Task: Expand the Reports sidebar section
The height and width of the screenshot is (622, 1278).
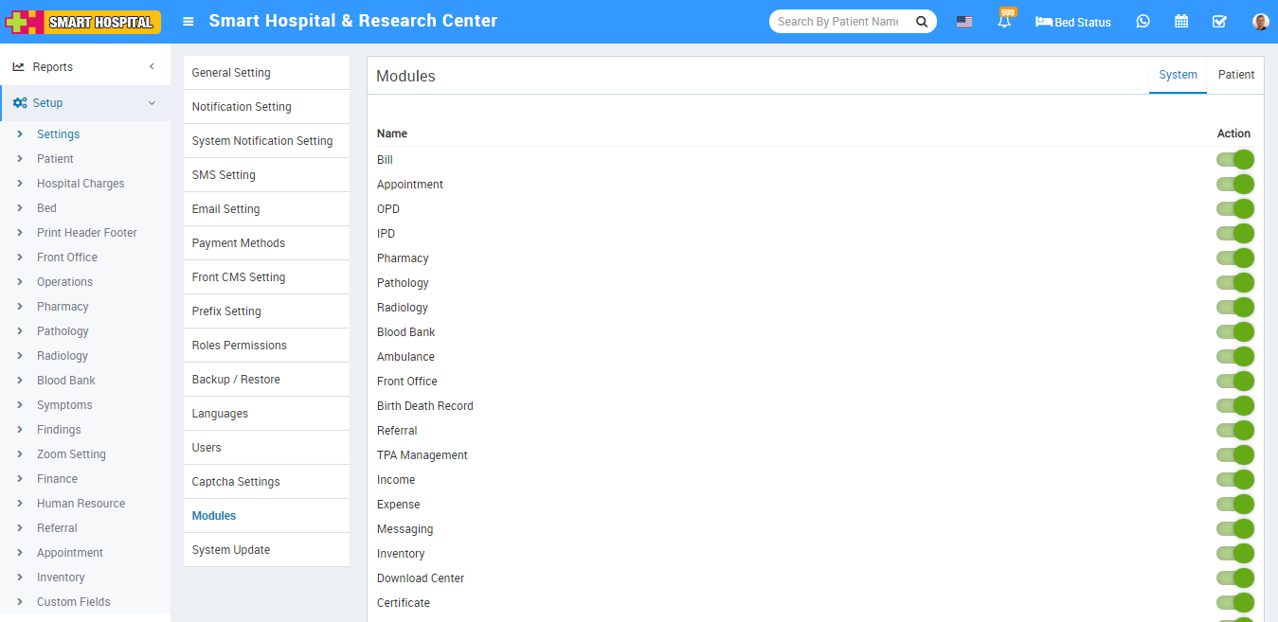Action: coord(85,67)
